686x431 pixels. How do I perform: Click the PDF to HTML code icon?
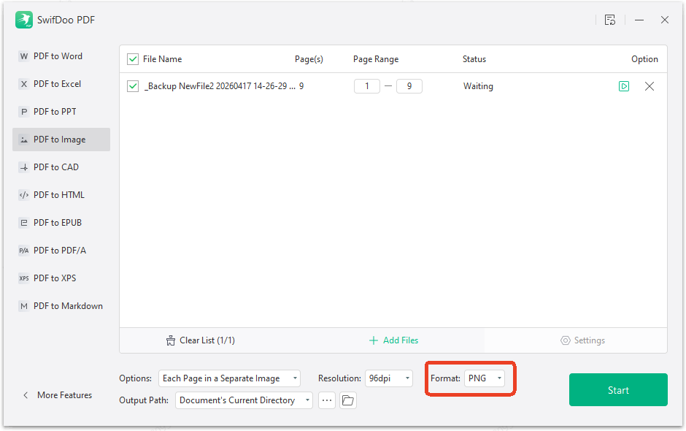(24, 195)
